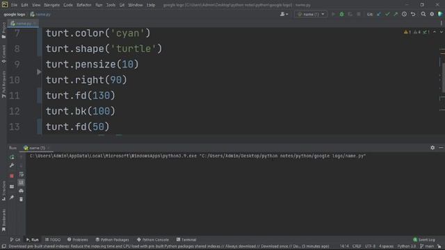Open the Problems tool window
Screen dimensions: 445x250
click(x=77, y=240)
